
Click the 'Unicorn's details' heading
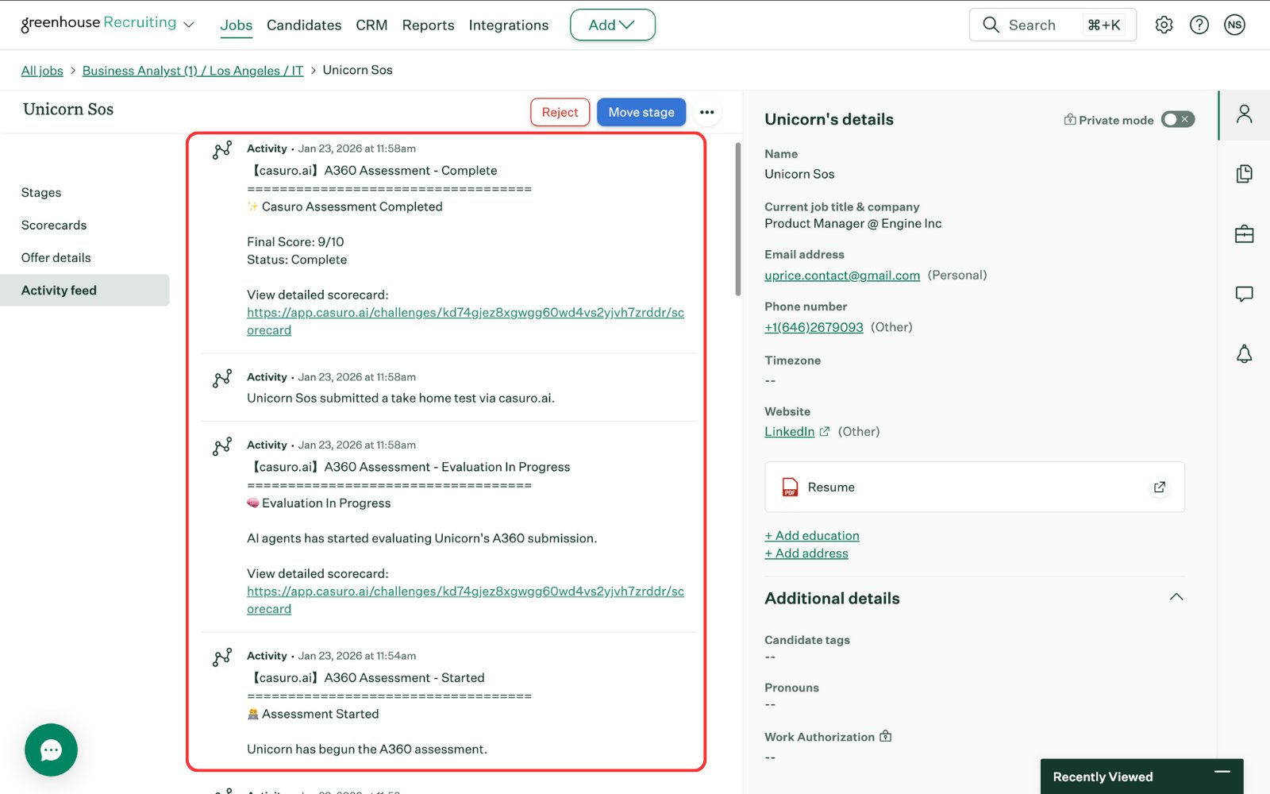[x=829, y=119]
